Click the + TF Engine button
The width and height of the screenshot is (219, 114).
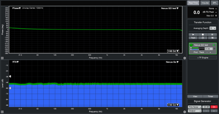coord(203,58)
